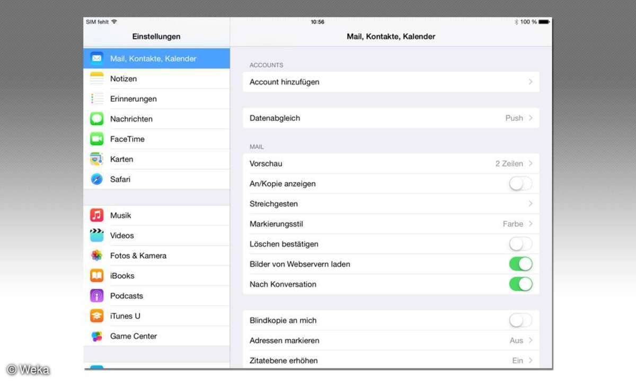Open Markierungsstil chevron next to Farbe
The width and height of the screenshot is (636, 381).
tap(531, 224)
